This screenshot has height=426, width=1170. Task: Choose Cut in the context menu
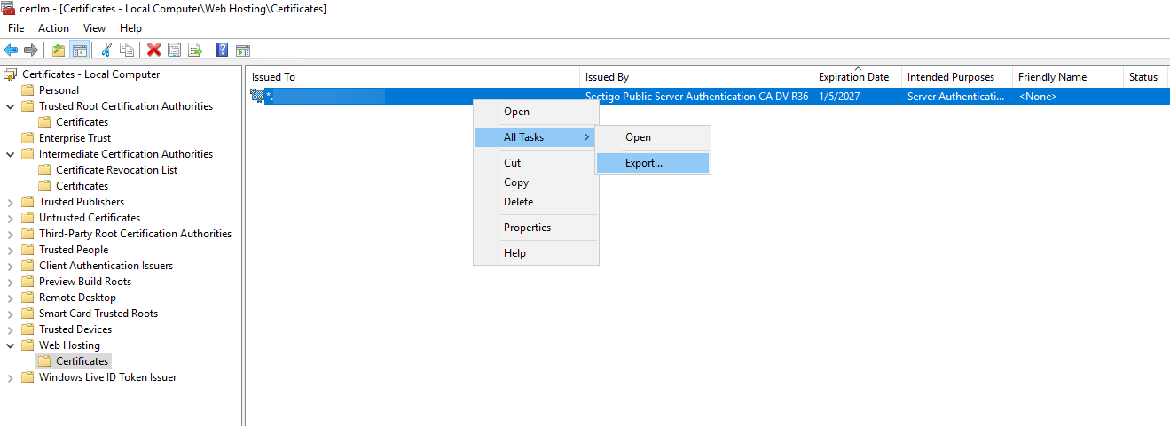pos(536,163)
